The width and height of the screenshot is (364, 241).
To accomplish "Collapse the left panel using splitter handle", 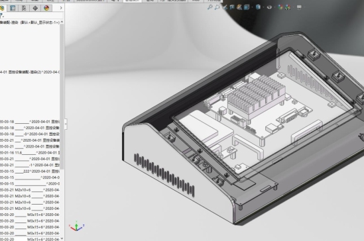I will tap(66, 124).
